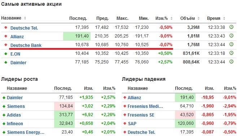Click the clock icon in Allianz row
This screenshot has width=237, height=136.
click(231, 36)
